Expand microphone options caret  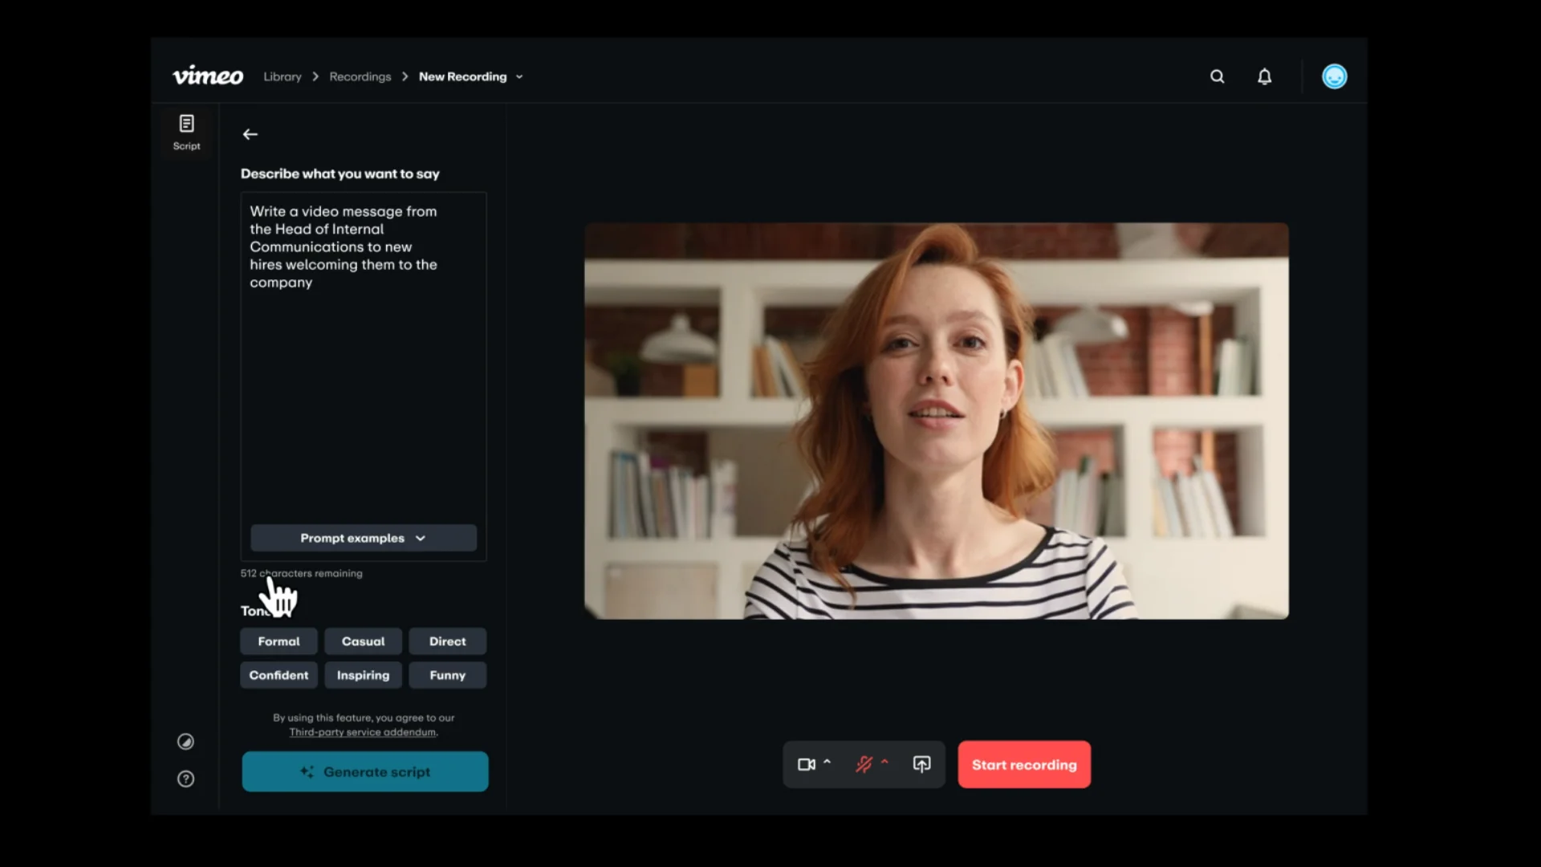tap(884, 761)
